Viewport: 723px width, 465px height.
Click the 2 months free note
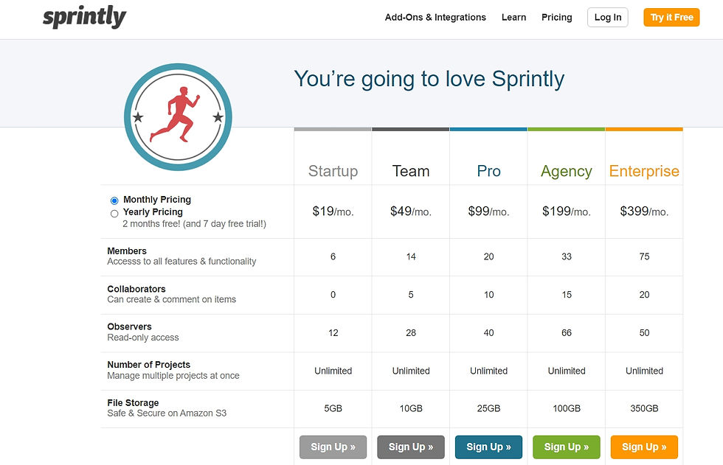pos(194,224)
